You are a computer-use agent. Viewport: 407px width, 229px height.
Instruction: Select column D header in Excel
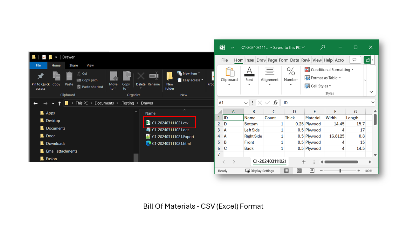pos(294,112)
